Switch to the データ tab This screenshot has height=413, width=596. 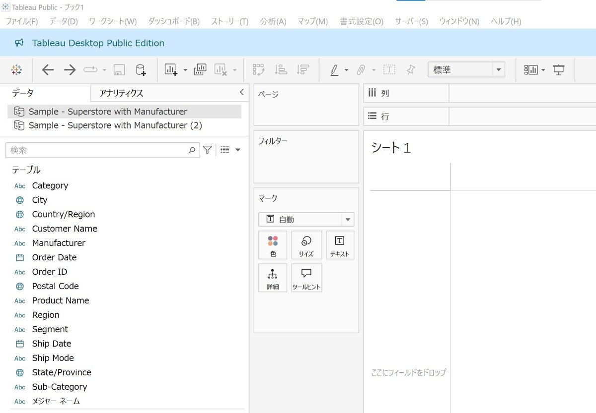[x=23, y=93]
